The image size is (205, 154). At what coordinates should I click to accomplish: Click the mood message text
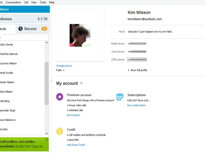150,32
